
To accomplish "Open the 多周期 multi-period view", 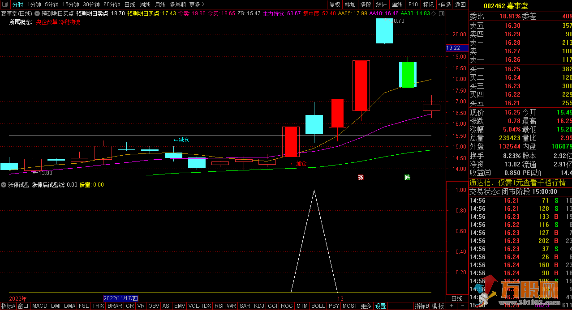I will coord(177,4).
